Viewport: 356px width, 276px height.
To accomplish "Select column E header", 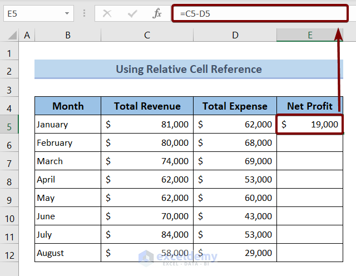I will [310, 35].
